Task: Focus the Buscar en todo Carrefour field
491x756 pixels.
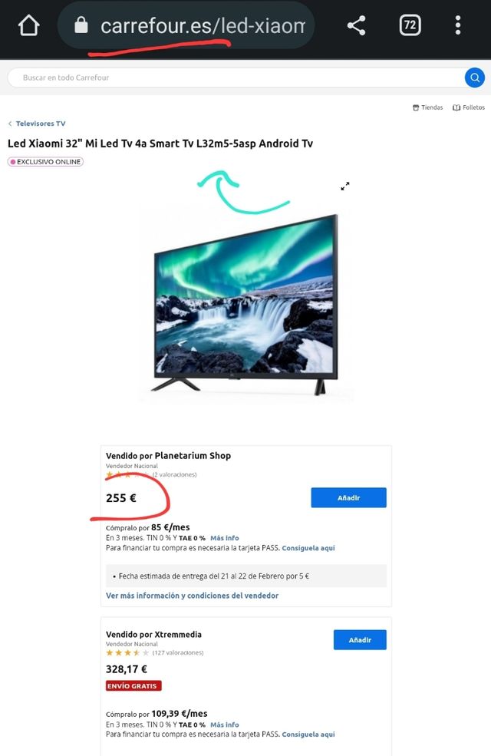Action: [236, 78]
